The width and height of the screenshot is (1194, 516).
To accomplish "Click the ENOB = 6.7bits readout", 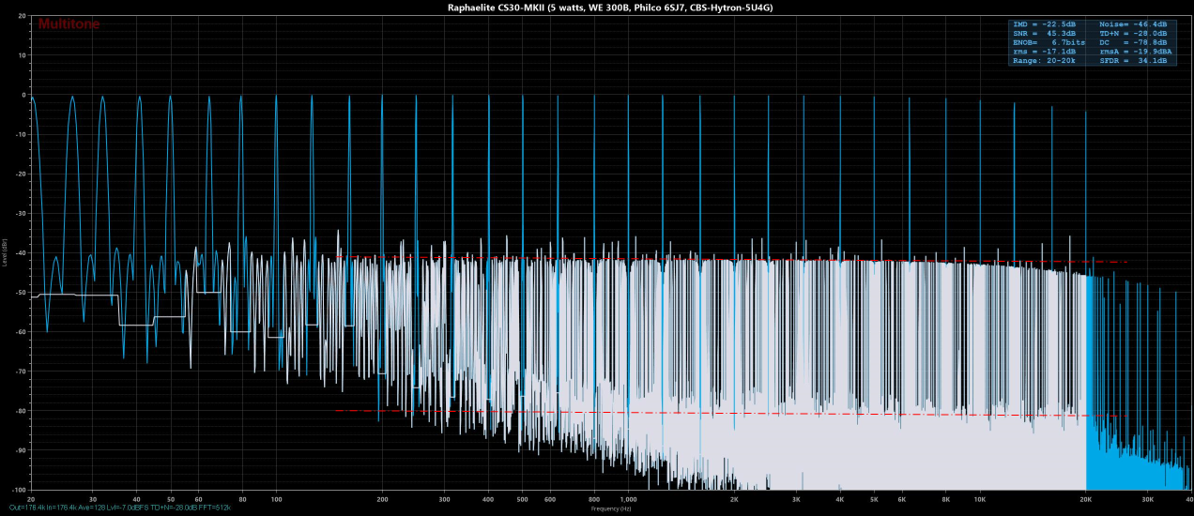I will pyautogui.click(x=1048, y=42).
